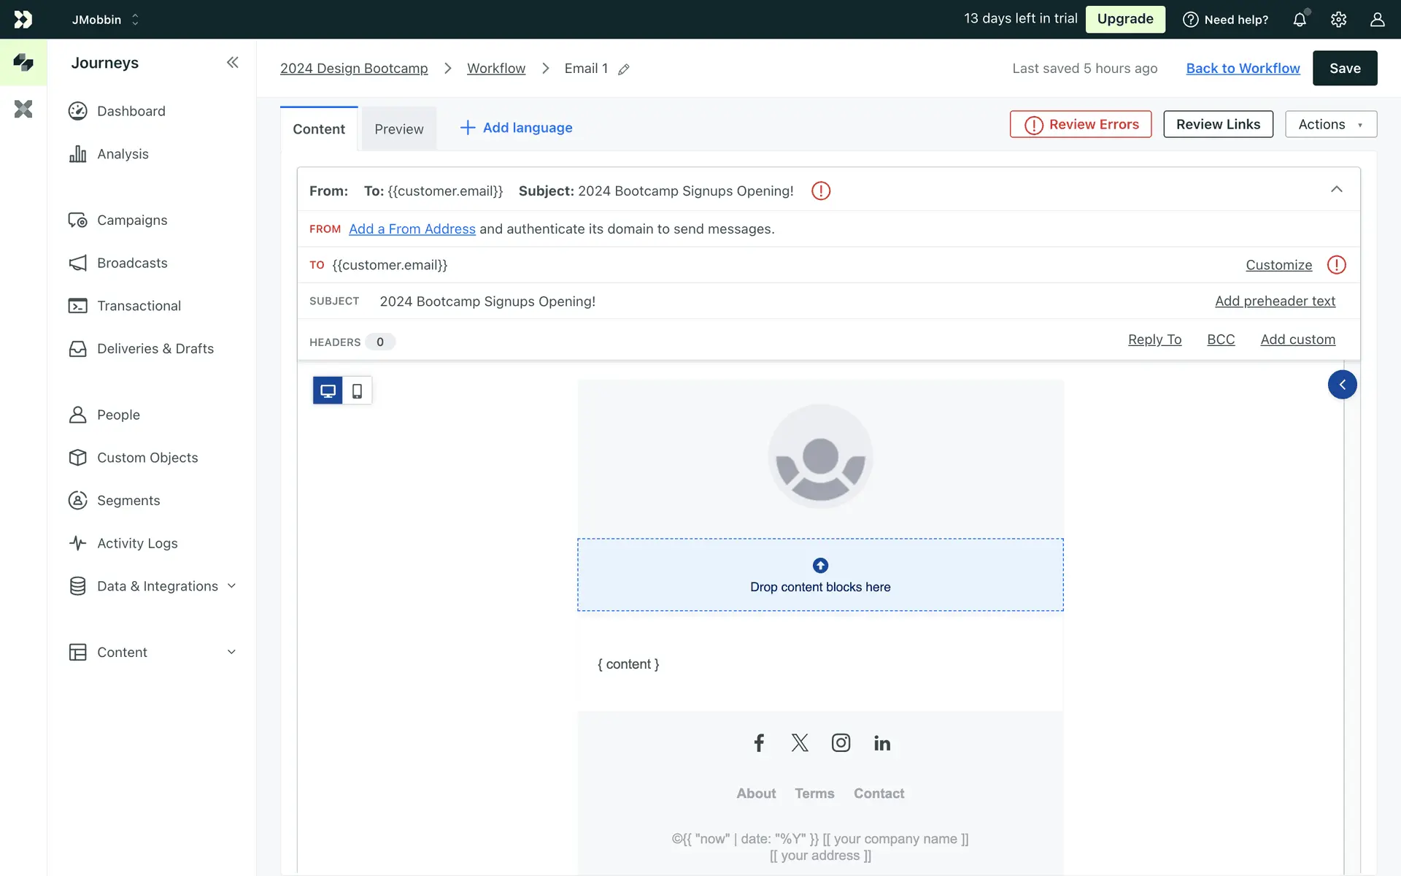Click Add a From Address link
This screenshot has height=876, width=1401.
412,229
